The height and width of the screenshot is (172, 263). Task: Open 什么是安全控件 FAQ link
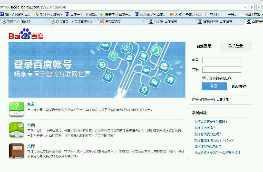pyautogui.click(x=230, y=153)
